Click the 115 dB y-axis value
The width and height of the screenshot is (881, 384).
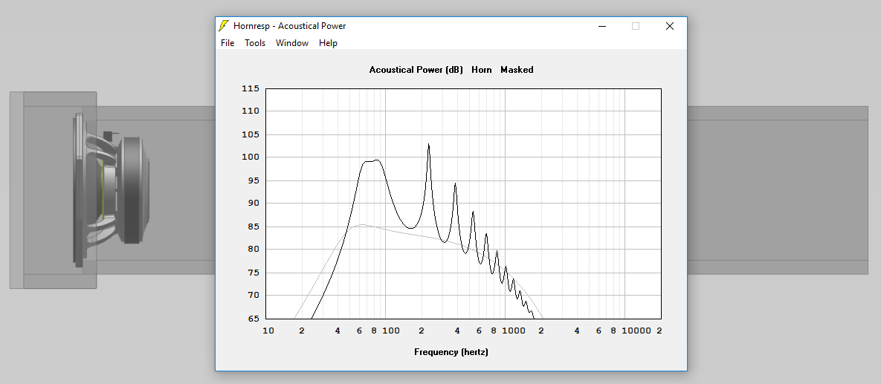tap(251, 88)
